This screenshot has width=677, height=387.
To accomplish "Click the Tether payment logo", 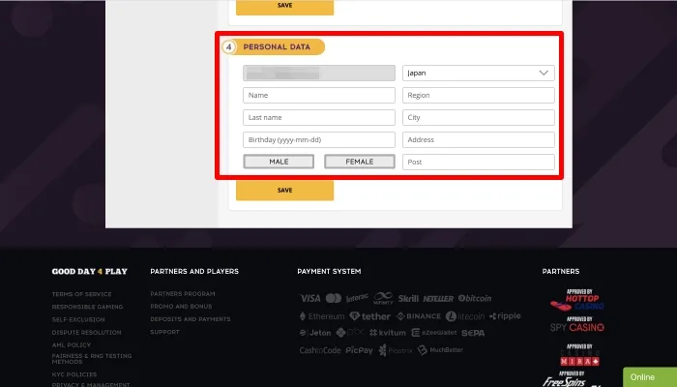I will [369, 316].
